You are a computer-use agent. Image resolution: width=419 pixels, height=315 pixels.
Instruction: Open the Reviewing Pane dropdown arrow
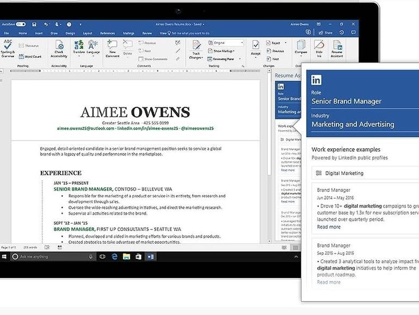click(240, 59)
